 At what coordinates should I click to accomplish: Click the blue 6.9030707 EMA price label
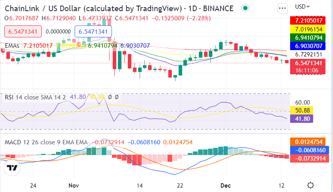tap(308, 46)
